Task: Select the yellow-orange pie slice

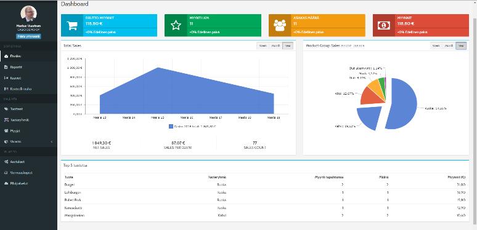Action: click(x=375, y=87)
